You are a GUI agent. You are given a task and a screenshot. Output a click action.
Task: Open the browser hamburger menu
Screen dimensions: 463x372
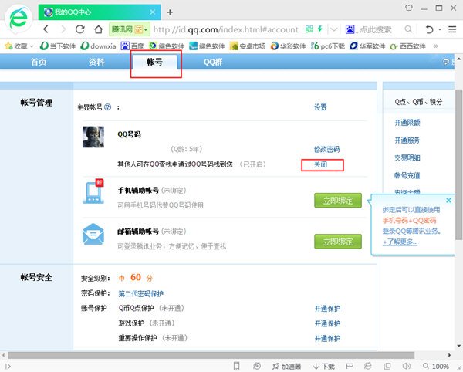(x=452, y=29)
